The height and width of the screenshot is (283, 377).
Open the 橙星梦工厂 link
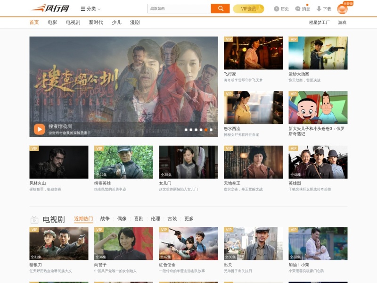pyautogui.click(x=320, y=22)
